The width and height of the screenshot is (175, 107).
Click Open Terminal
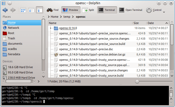coord(131,10)
